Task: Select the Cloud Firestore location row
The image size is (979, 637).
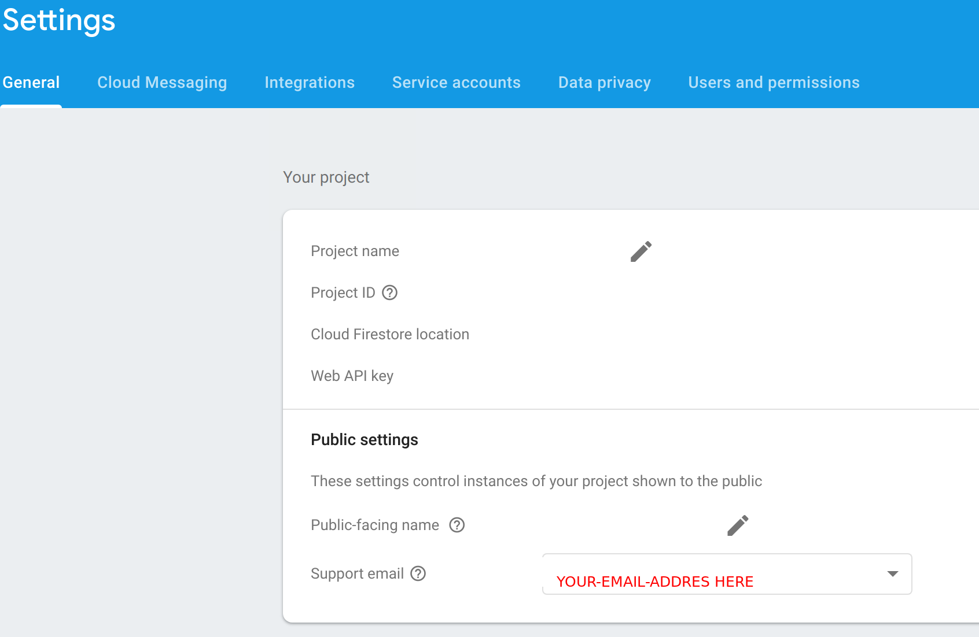Action: tap(390, 335)
